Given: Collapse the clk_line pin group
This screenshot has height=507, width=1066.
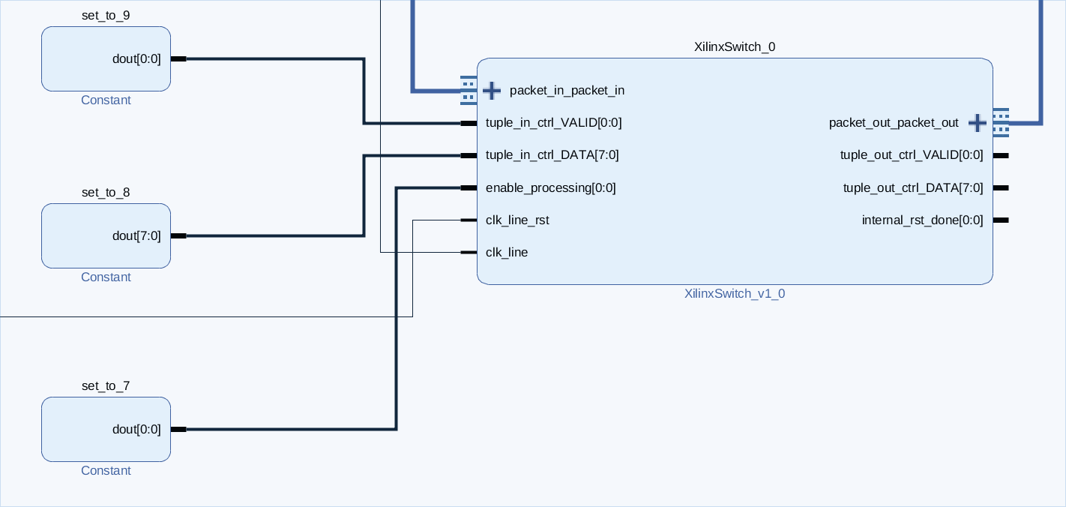Looking at the screenshot, I should (x=466, y=252).
